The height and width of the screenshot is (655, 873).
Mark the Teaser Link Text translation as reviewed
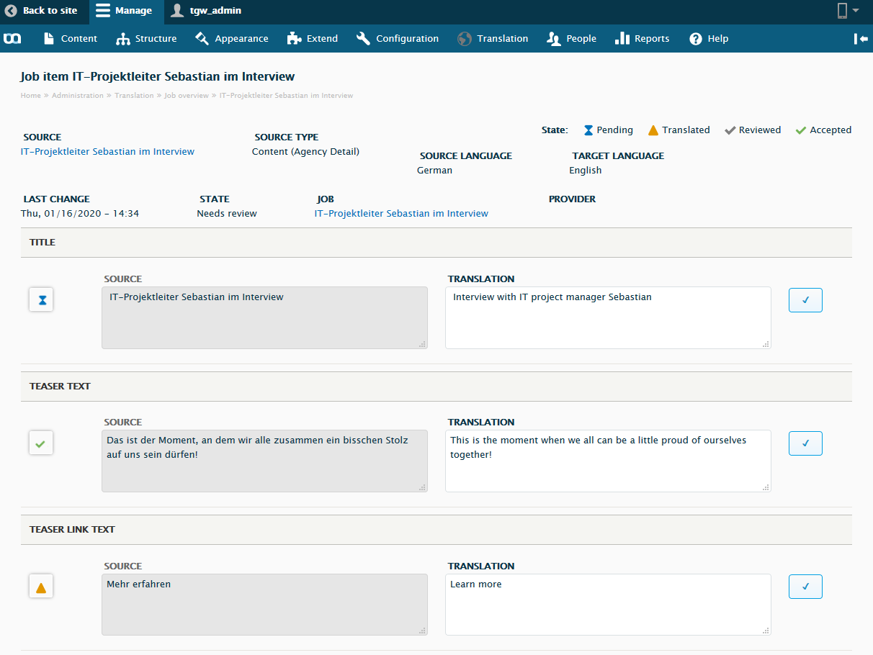(x=805, y=587)
